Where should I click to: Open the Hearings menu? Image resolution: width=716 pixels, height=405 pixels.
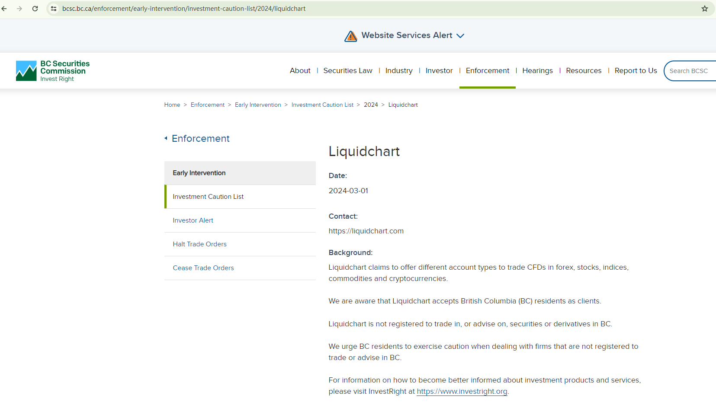pyautogui.click(x=537, y=71)
